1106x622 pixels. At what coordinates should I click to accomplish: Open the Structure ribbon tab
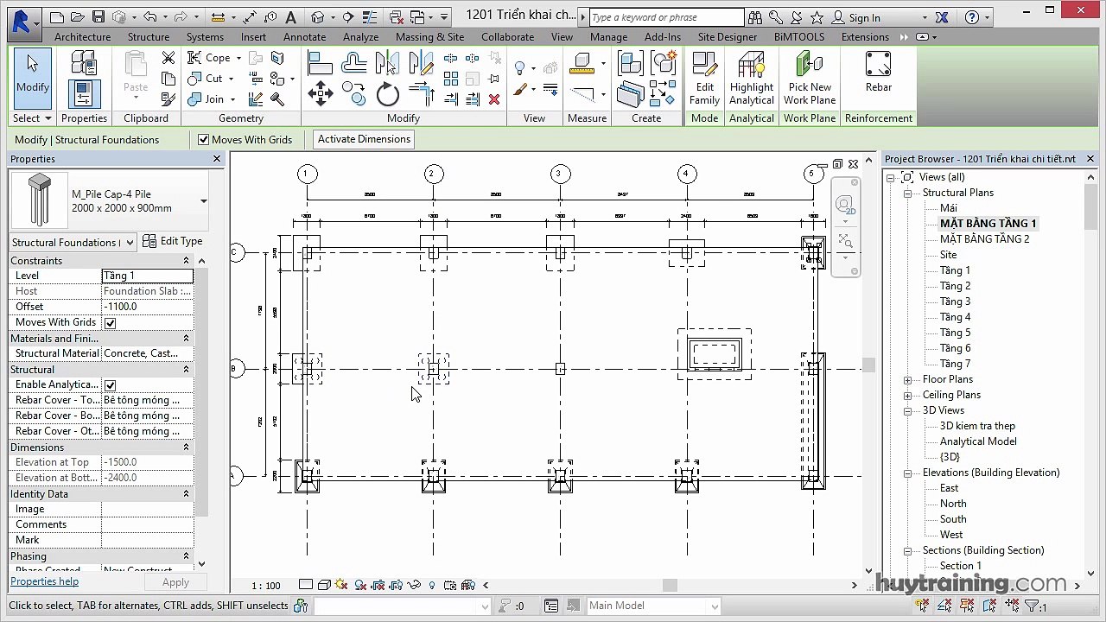(x=149, y=37)
